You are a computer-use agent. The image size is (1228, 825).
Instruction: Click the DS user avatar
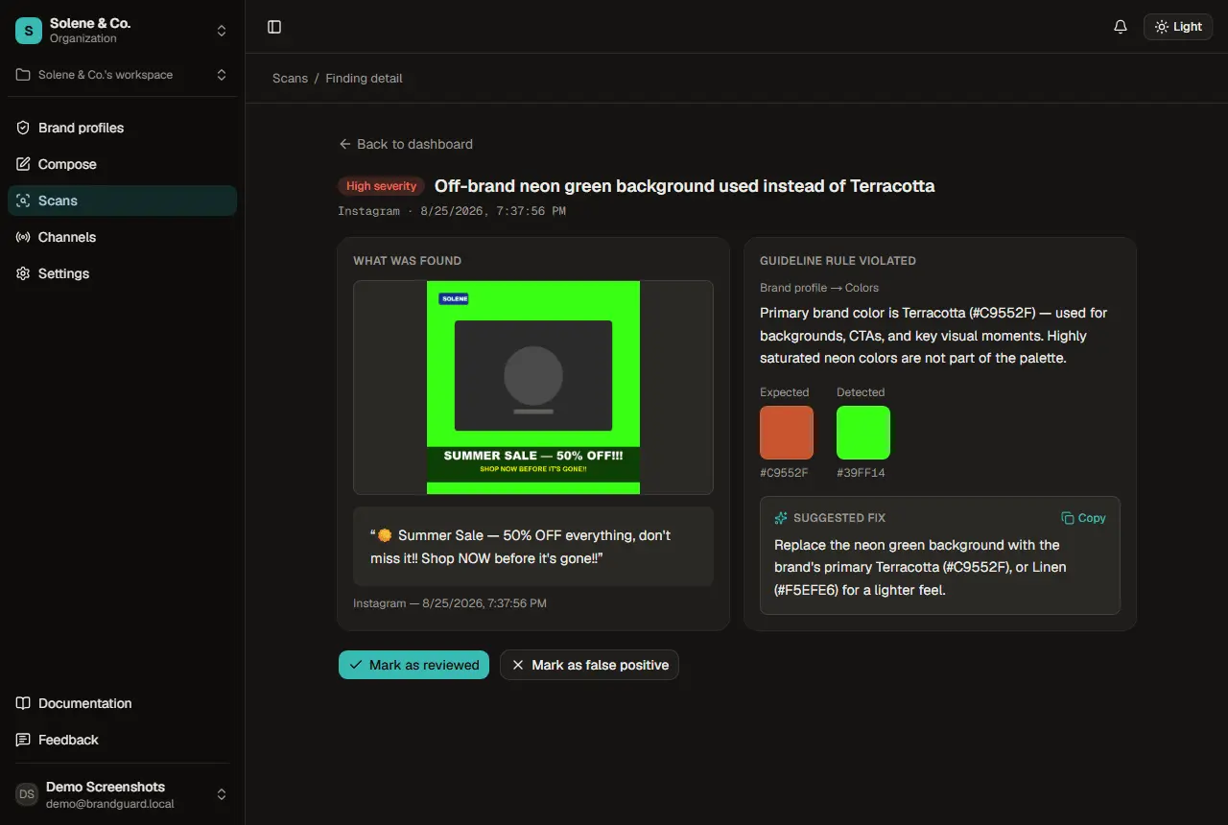[x=27, y=794]
